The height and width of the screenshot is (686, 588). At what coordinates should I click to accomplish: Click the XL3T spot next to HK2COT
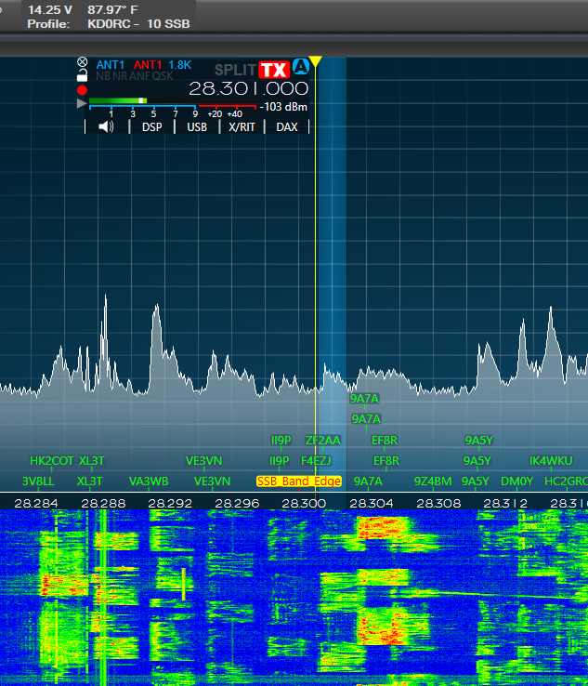coord(92,461)
